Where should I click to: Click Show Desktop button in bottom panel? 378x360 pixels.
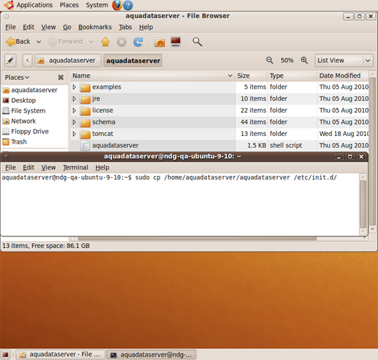point(5,355)
